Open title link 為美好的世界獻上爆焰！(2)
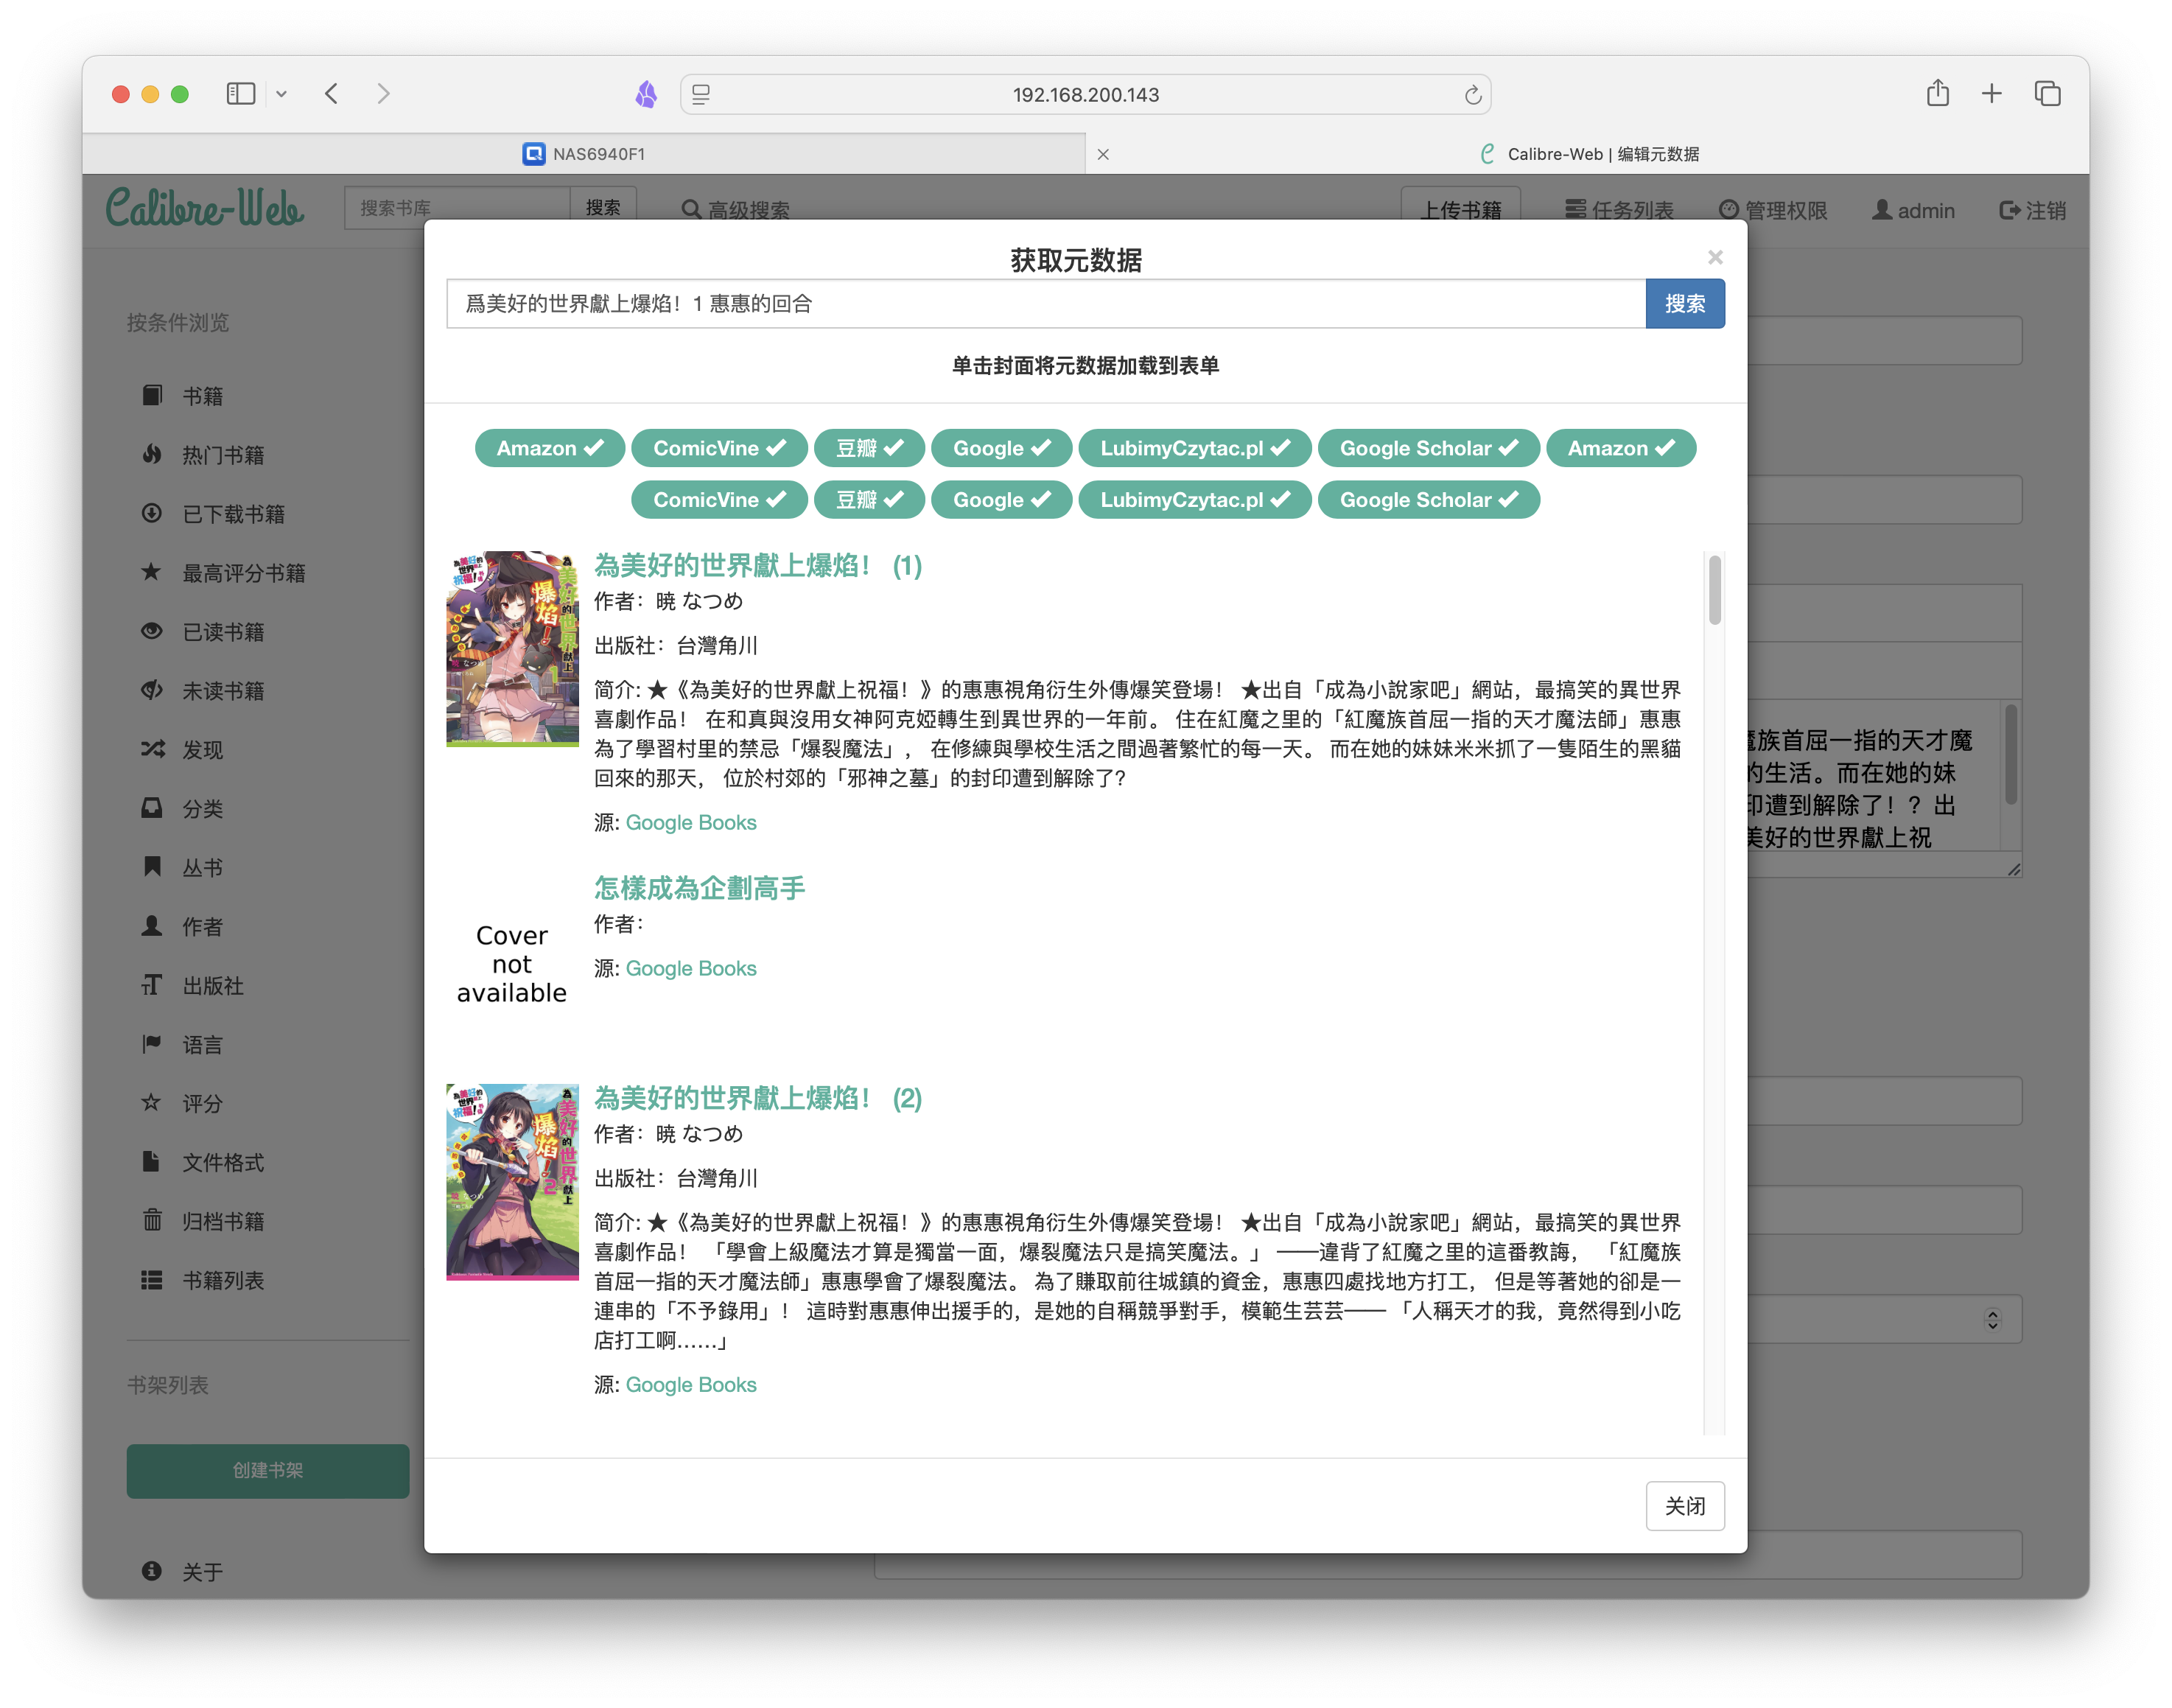 (x=757, y=1098)
